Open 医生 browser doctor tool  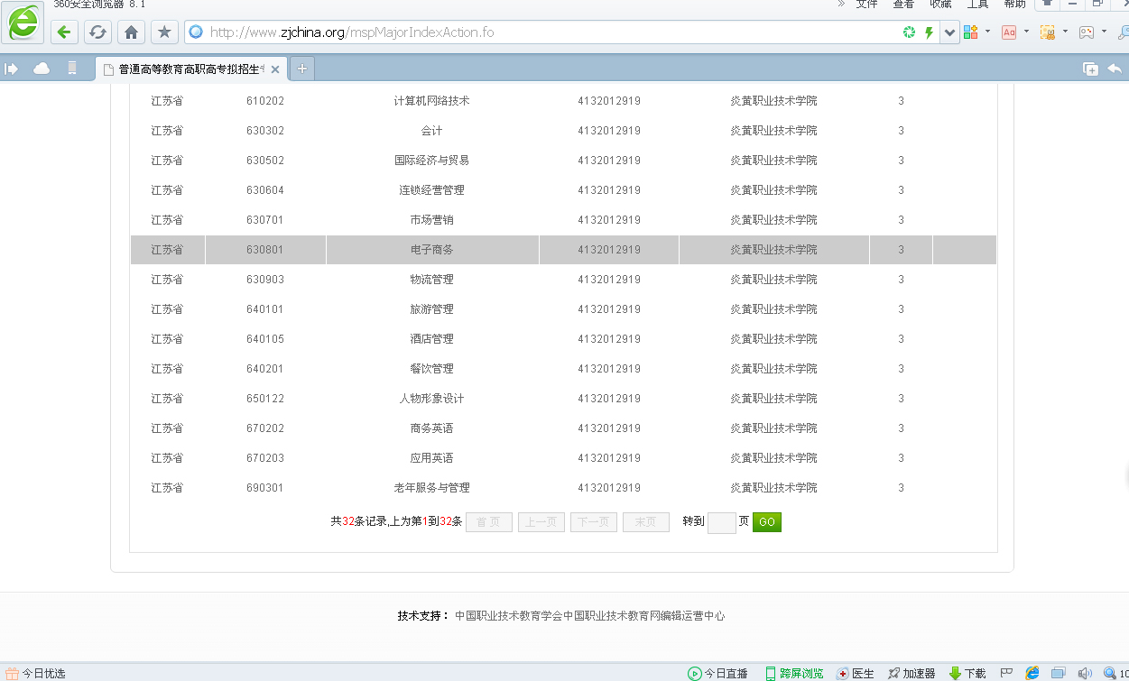point(856,673)
